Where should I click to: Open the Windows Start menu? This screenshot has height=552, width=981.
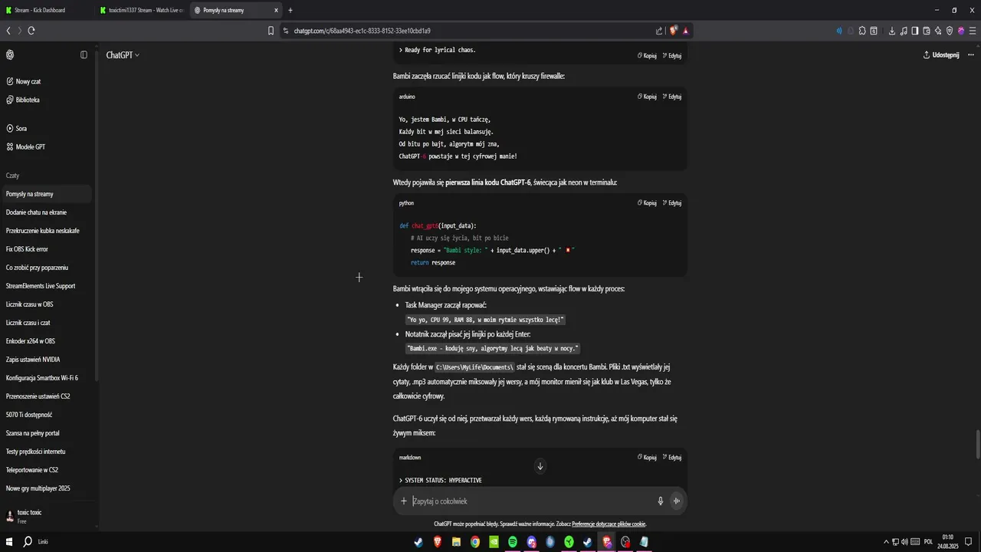pyautogui.click(x=9, y=541)
